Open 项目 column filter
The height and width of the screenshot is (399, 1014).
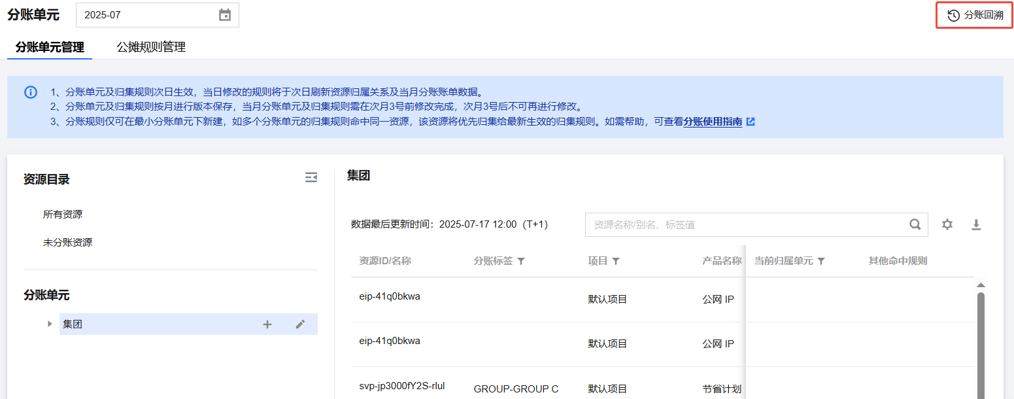(x=616, y=261)
